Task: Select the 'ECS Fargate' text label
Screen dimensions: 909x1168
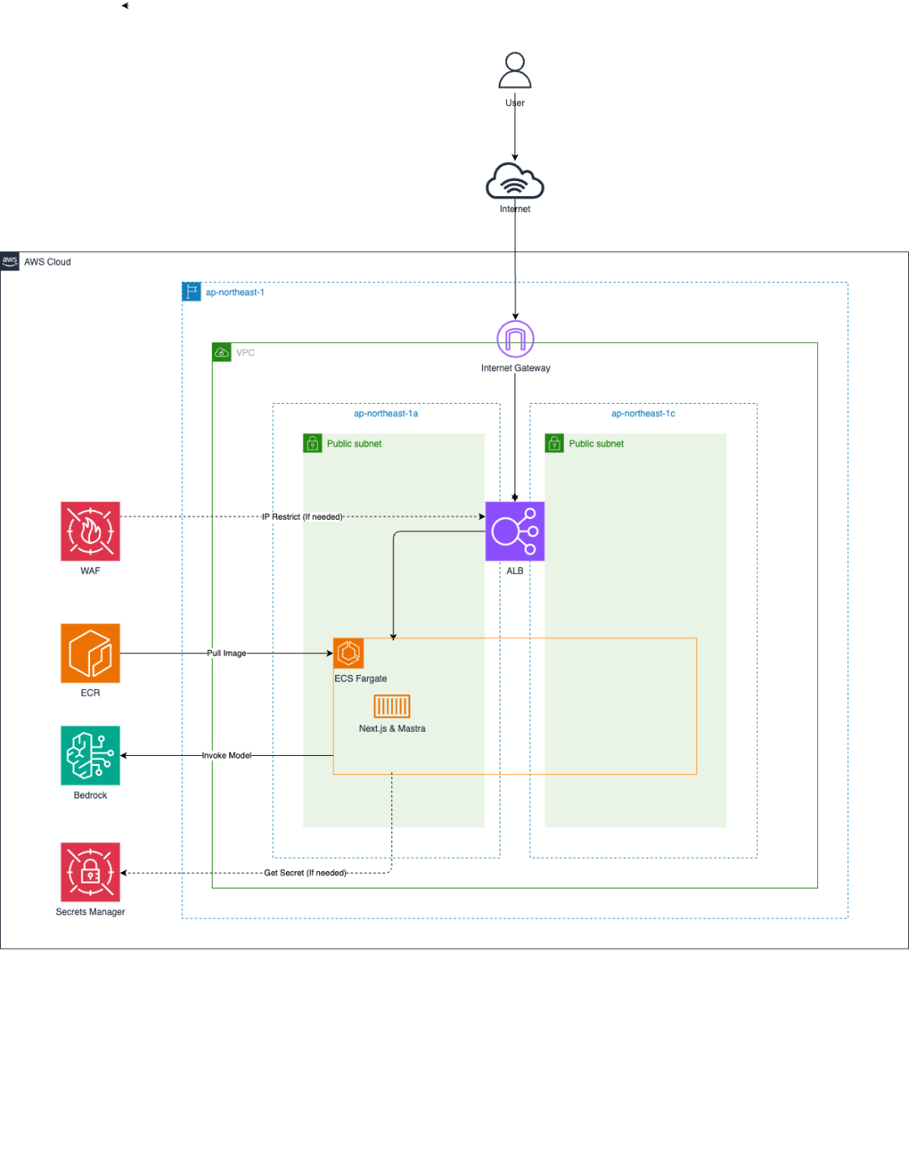Action: pyautogui.click(x=361, y=679)
